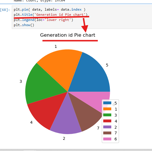Click the plt.pie code line
Image resolution: width=152 pixels, height=151 pixels.
pos(50,9)
